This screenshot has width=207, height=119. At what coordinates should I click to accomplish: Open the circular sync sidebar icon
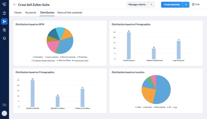coord(4,30)
